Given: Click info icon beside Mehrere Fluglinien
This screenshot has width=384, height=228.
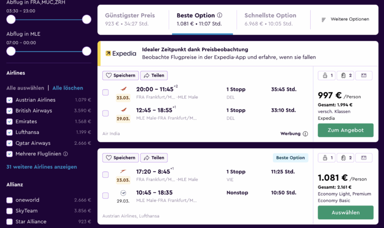Looking at the screenshot, I should (66, 154).
